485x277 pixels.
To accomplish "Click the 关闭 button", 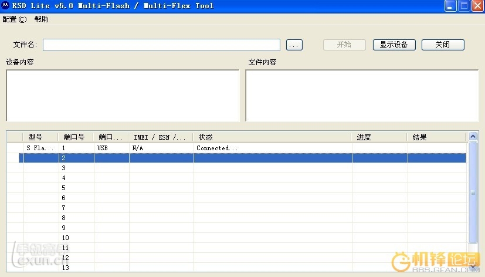I will point(443,45).
